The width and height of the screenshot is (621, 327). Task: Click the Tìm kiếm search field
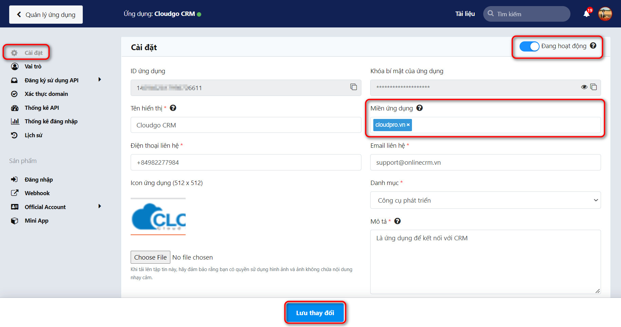tap(527, 14)
